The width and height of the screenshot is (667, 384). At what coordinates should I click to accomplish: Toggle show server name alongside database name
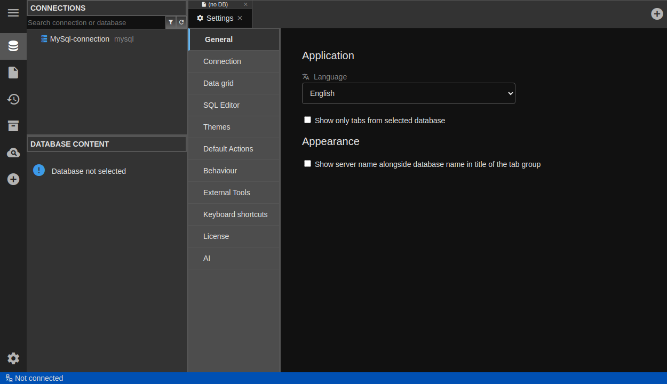point(307,164)
